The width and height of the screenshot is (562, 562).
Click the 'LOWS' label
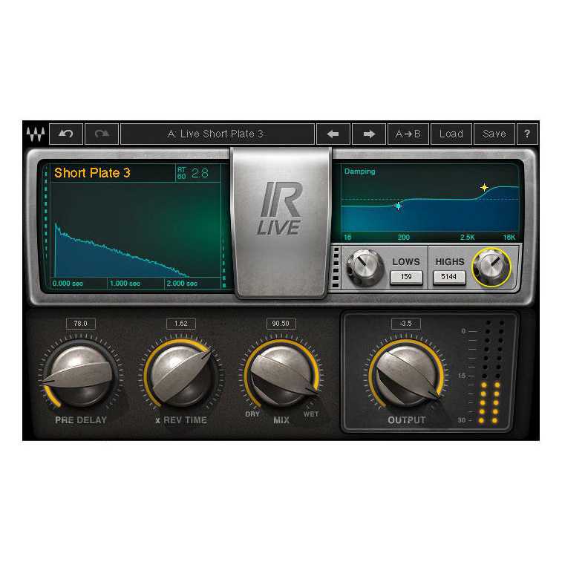pos(406,262)
